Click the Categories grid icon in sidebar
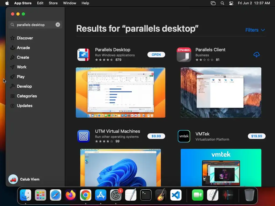 [12, 96]
